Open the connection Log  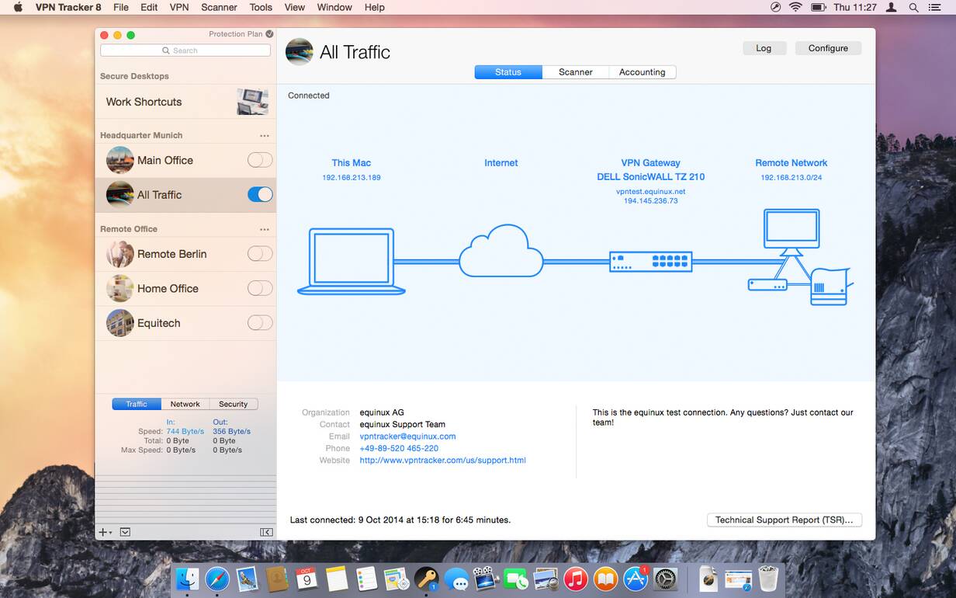(x=764, y=48)
